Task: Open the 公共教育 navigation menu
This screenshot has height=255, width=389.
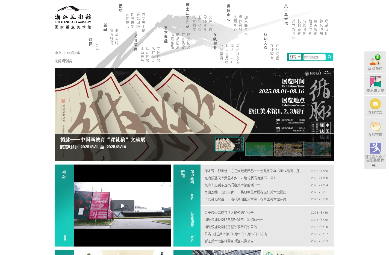Action: point(136,43)
